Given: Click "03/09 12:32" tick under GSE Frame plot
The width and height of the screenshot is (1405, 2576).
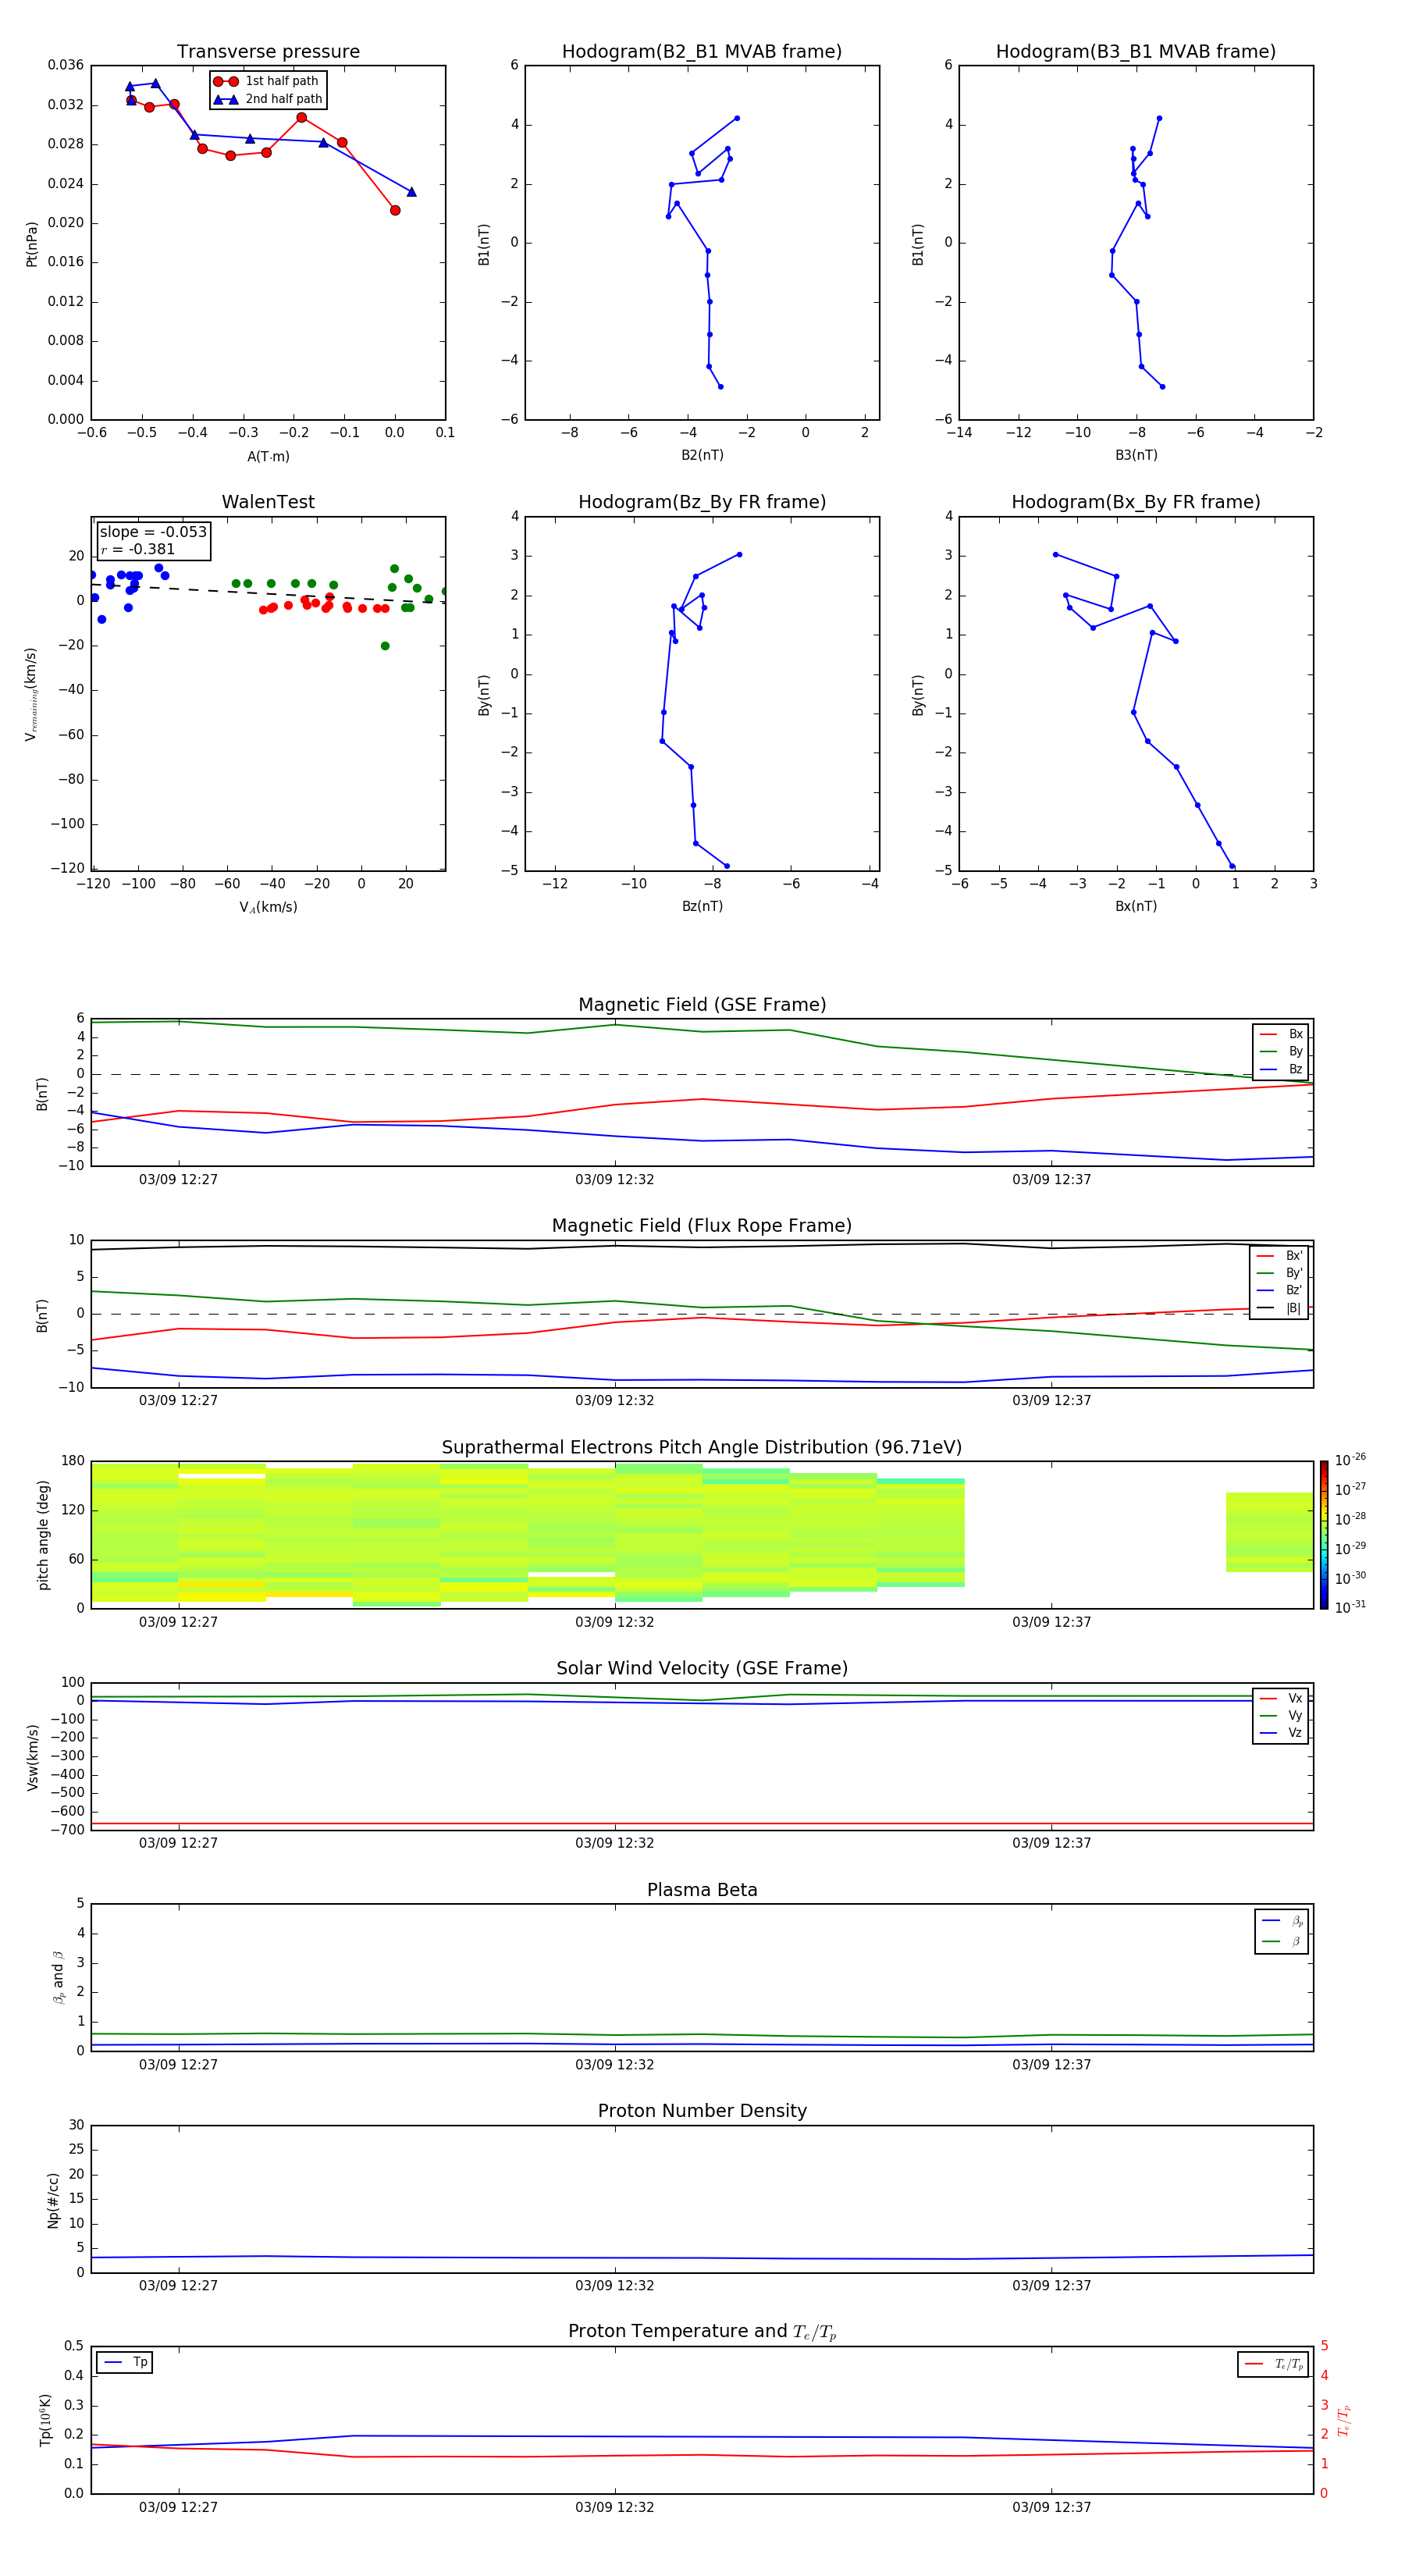Looking at the screenshot, I should (x=614, y=1180).
